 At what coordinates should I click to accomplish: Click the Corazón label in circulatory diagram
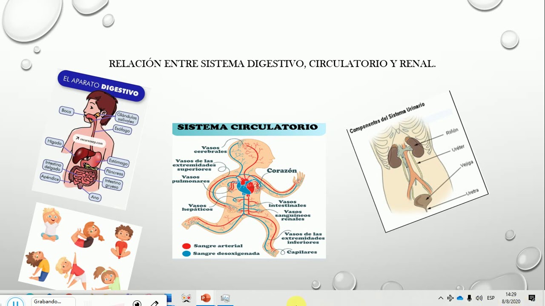281,170
